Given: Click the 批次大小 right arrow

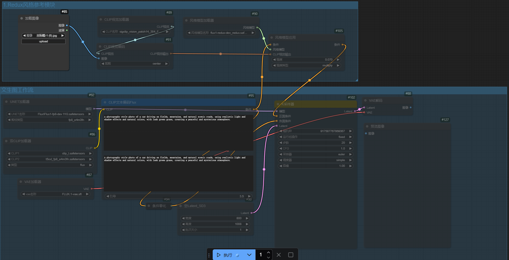Looking at the screenshot, I should click(x=247, y=230).
